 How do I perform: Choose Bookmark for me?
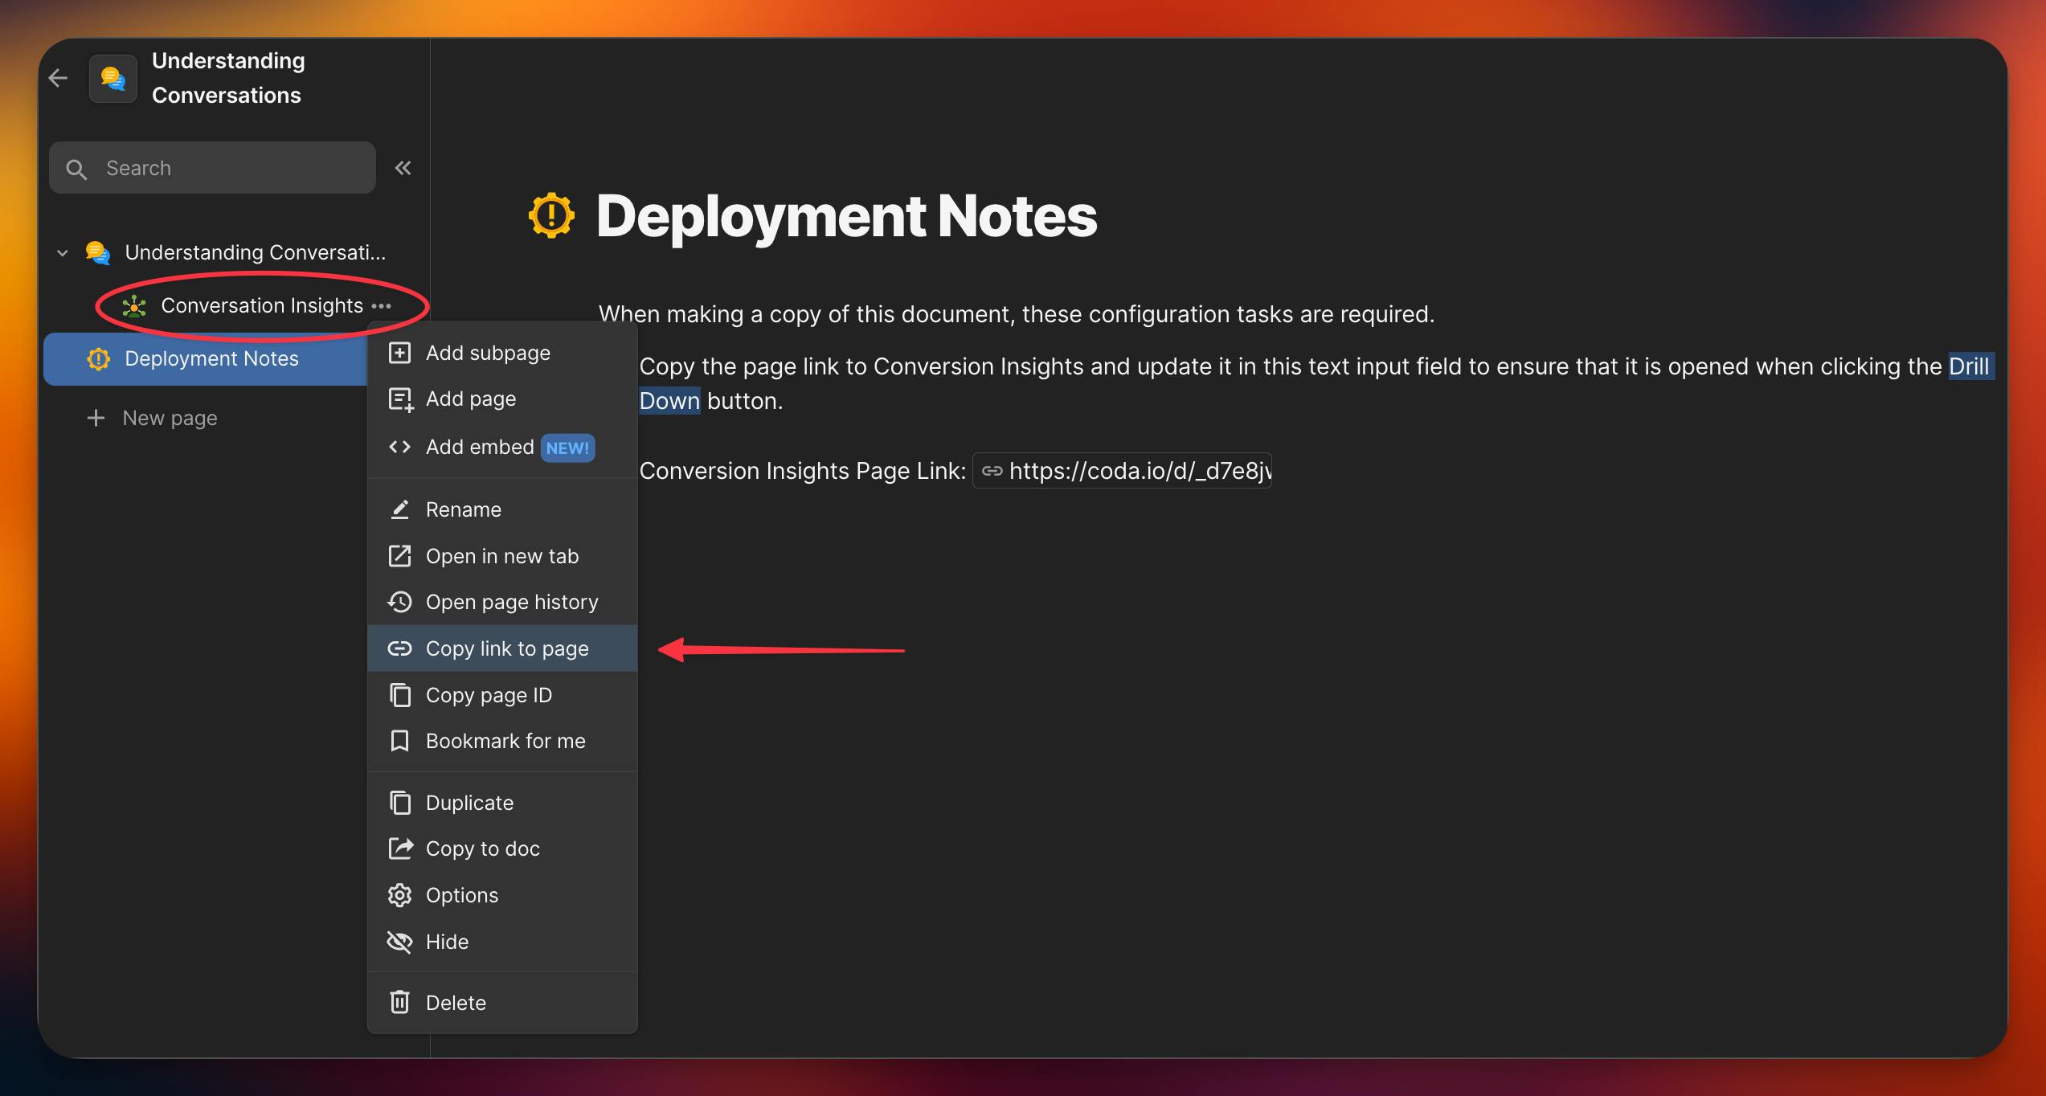click(502, 741)
